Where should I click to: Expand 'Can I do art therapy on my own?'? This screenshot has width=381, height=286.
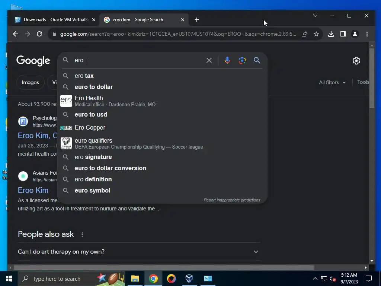coord(139,252)
